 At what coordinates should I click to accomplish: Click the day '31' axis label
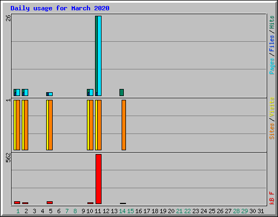[x=261, y=211]
